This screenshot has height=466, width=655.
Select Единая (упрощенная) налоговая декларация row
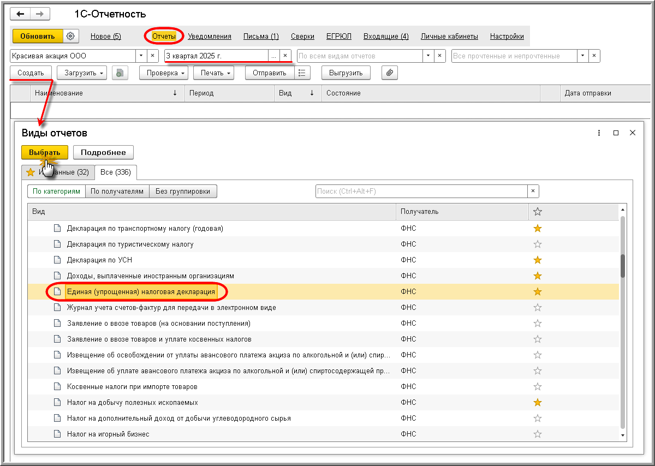click(141, 291)
